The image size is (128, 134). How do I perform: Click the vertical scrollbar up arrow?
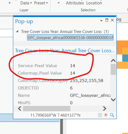(113, 61)
